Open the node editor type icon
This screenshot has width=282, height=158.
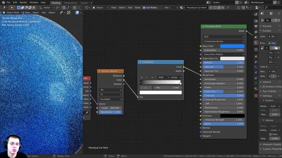pyautogui.click(x=87, y=8)
